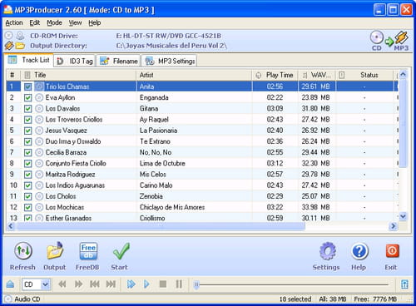The width and height of the screenshot is (416, 306).
Task: Sort by the Play Time column header
Action: tap(275, 75)
